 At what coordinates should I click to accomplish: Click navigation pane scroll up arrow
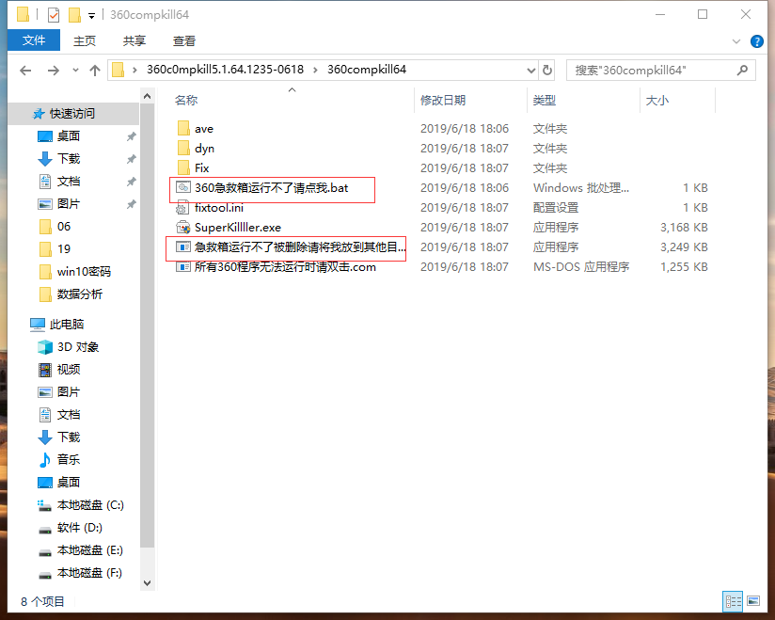click(147, 96)
